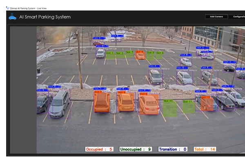Select green Slot 10 overlay
The height and width of the screenshot is (163, 245).
point(170,108)
